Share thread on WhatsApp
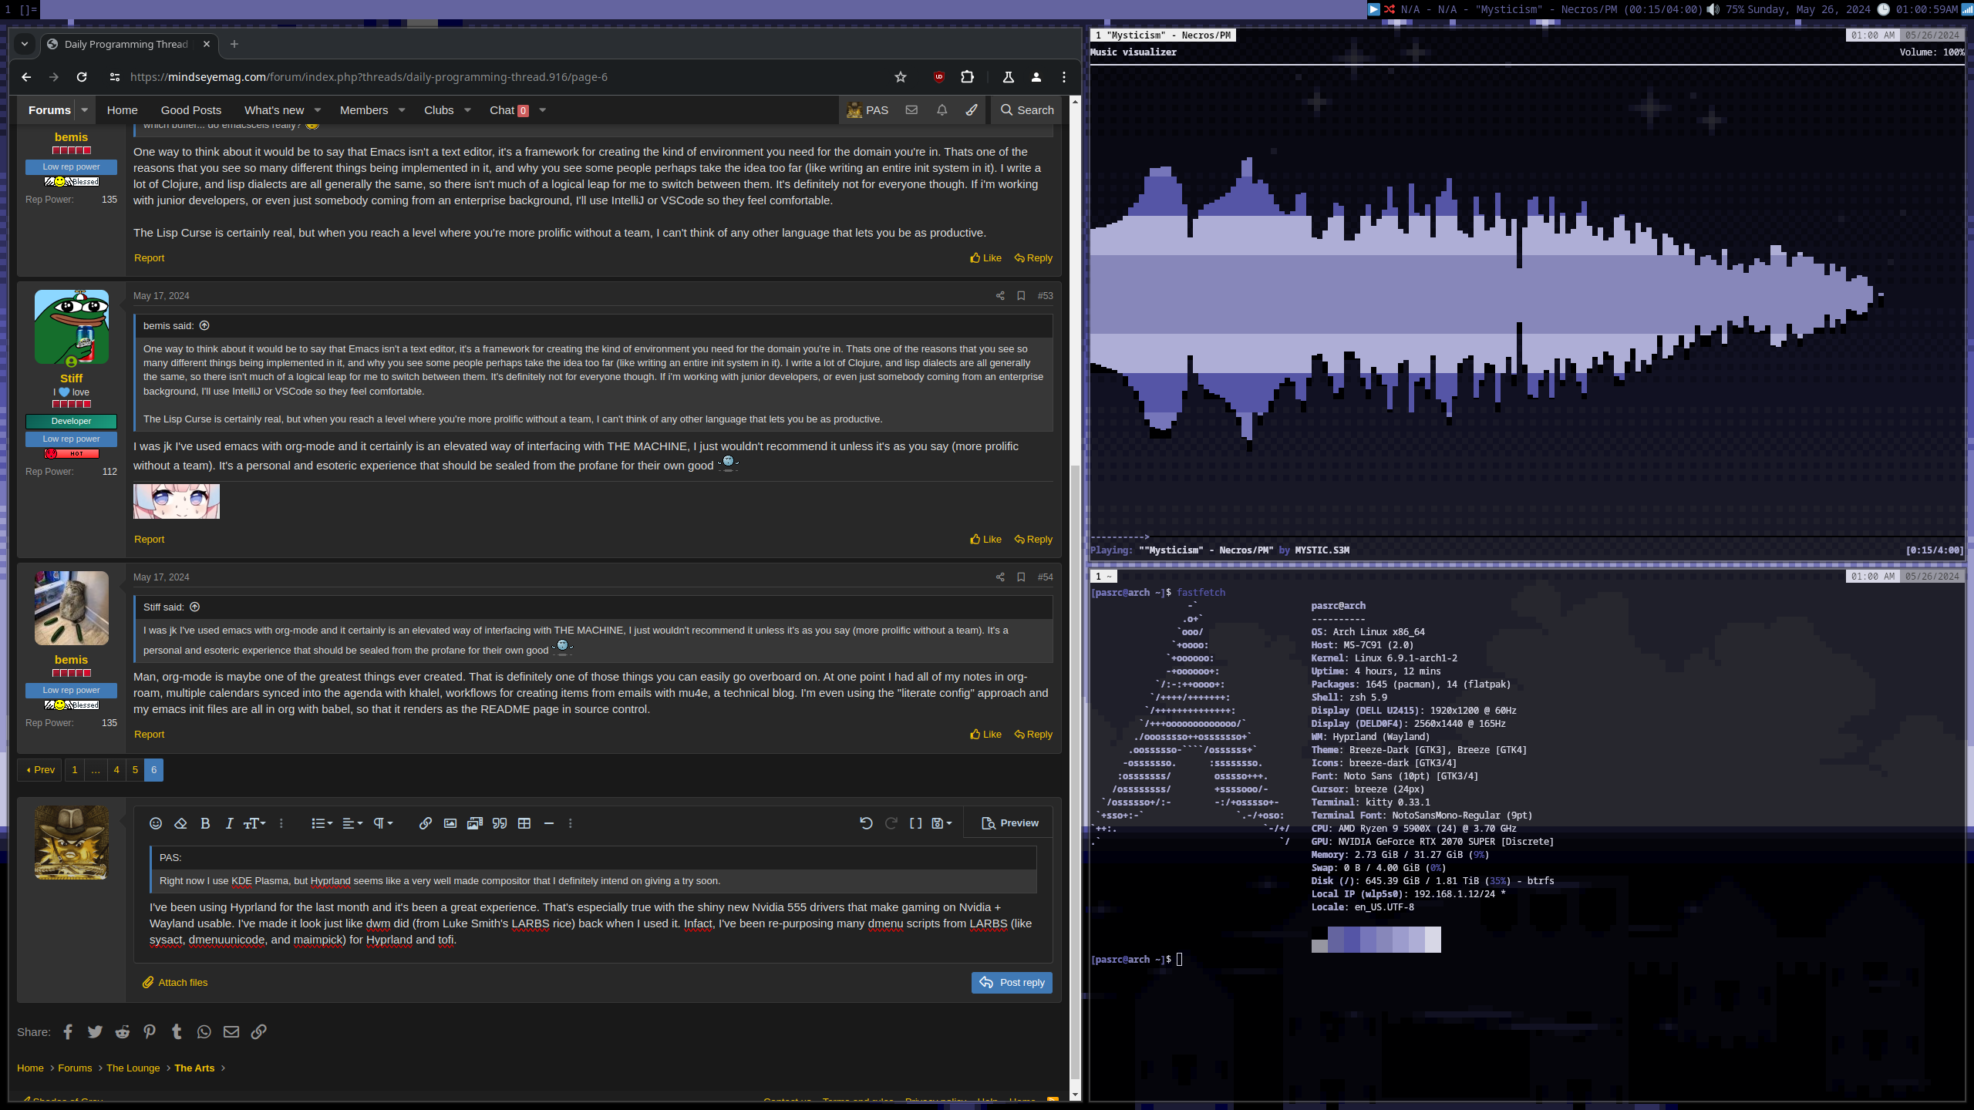The image size is (1974, 1110). [204, 1032]
